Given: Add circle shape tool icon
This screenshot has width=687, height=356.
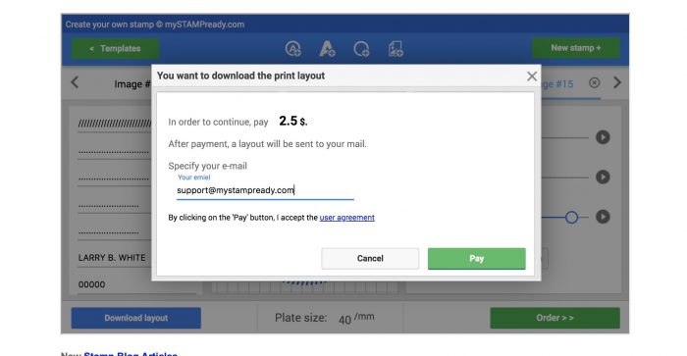Looking at the screenshot, I should pos(361,49).
